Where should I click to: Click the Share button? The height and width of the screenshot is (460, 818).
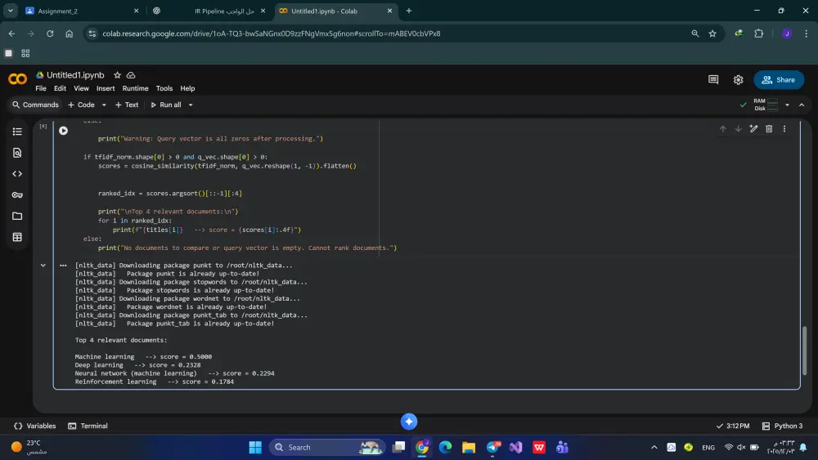[x=779, y=80]
